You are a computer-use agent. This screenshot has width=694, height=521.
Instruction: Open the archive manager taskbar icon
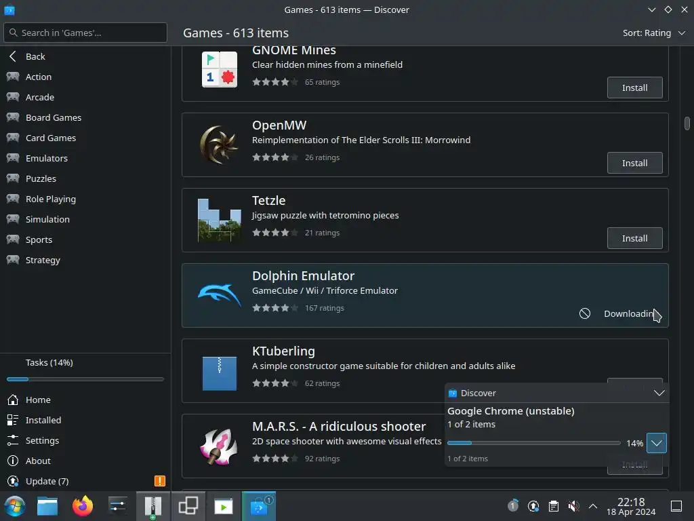[152, 506]
